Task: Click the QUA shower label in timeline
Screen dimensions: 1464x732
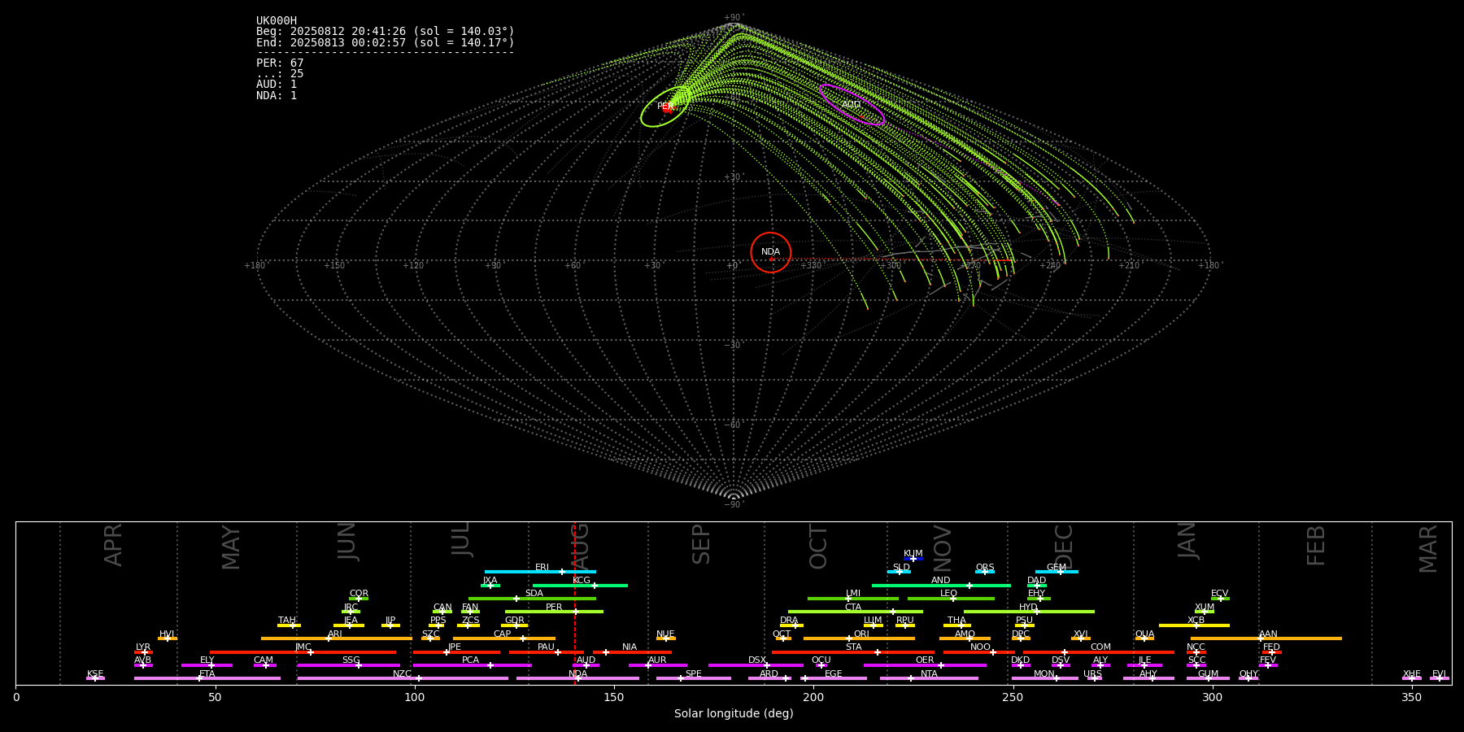Action: click(1144, 634)
